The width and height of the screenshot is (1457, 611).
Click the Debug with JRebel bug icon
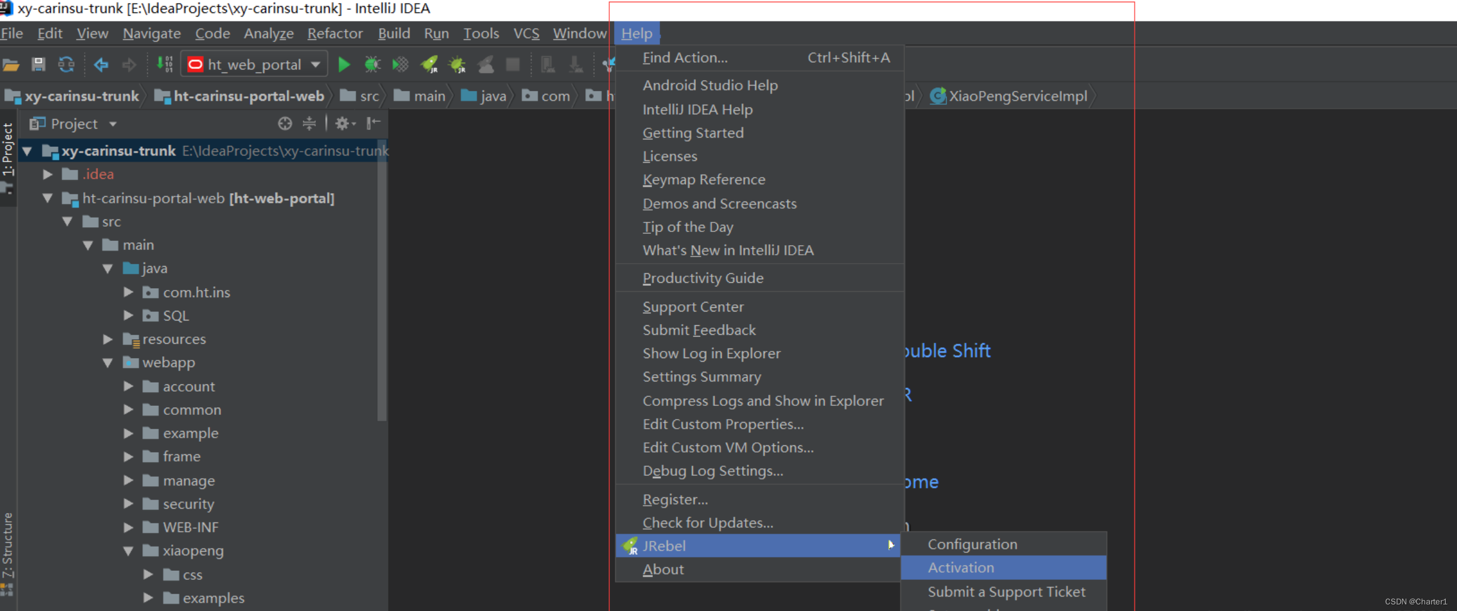coord(458,65)
